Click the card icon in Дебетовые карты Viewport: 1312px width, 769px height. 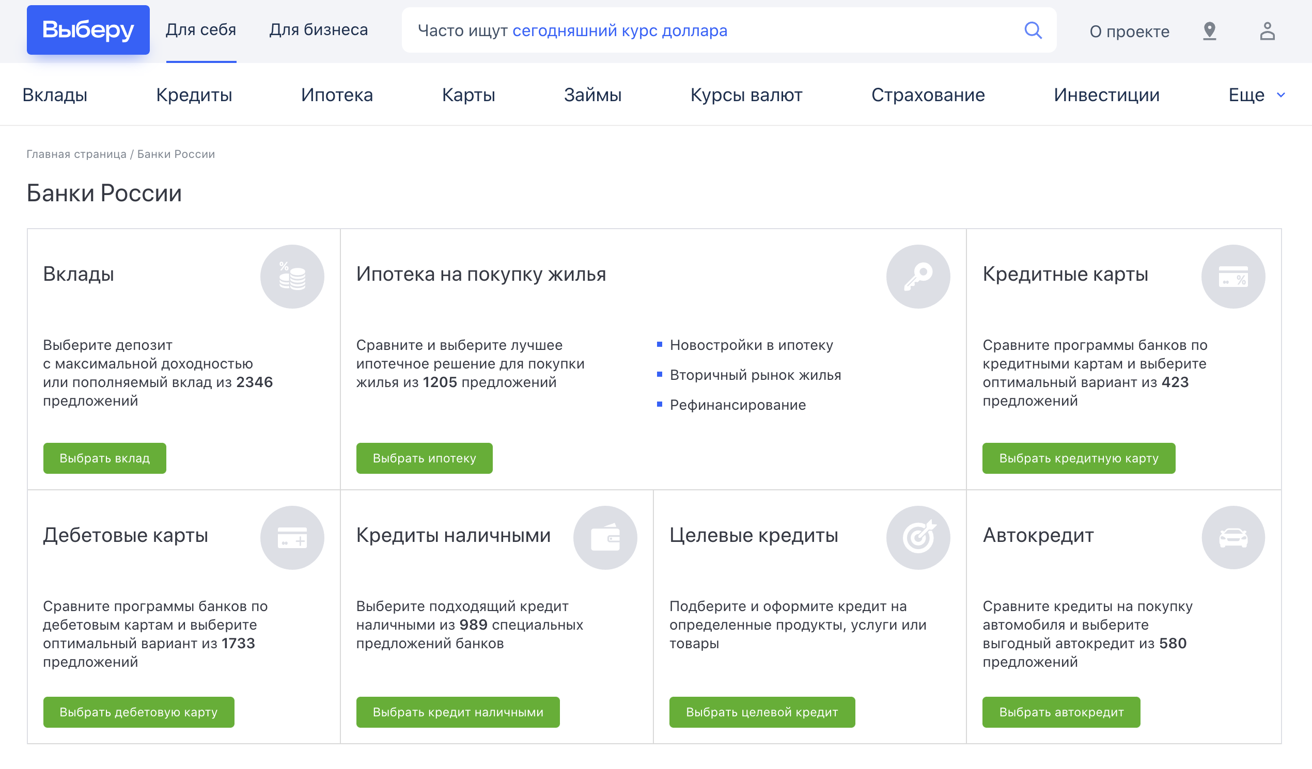(x=292, y=537)
